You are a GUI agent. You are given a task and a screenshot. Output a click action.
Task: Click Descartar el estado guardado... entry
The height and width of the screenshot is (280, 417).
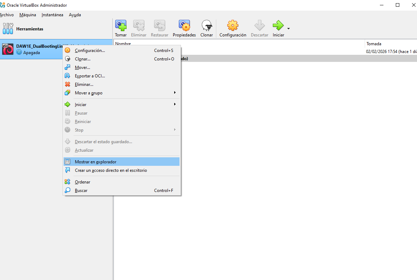point(122,142)
